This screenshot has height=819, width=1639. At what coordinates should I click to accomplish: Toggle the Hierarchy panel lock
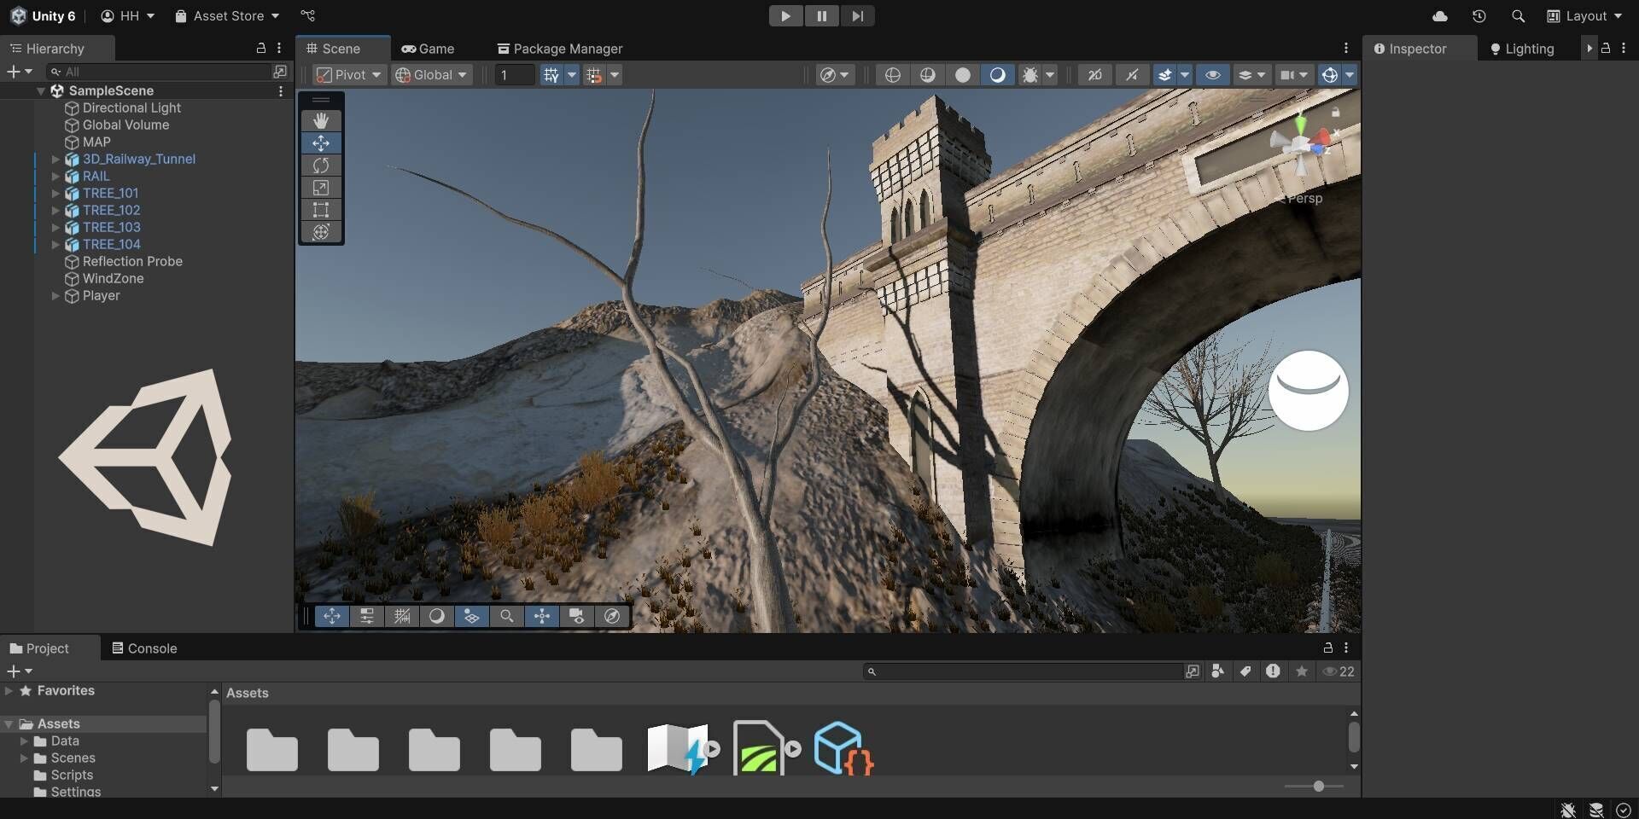(x=261, y=49)
